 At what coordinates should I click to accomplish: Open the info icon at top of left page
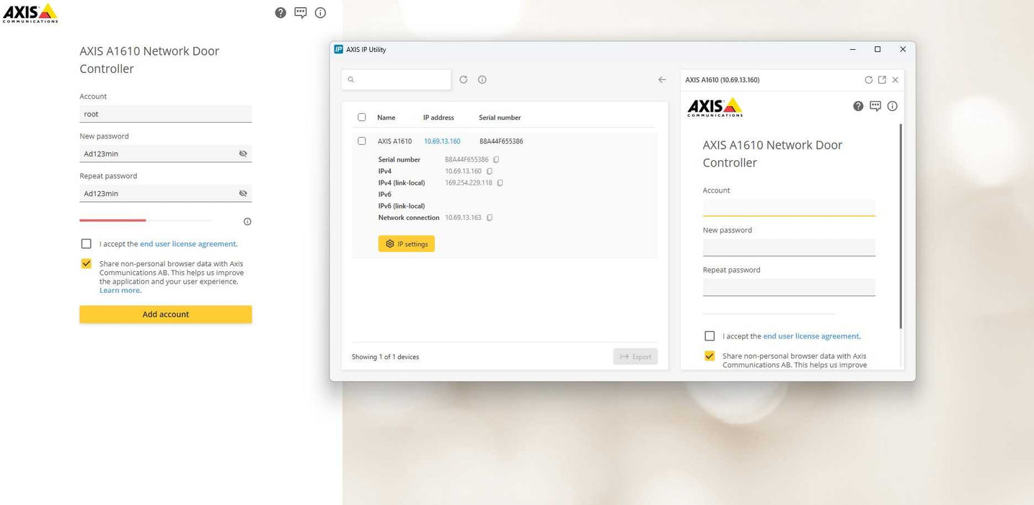point(321,13)
